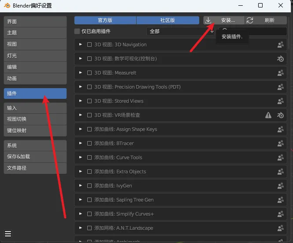The height and width of the screenshot is (243, 293).
Task: Expand the MeasureIt add-on details
Action: pyautogui.click(x=81, y=73)
